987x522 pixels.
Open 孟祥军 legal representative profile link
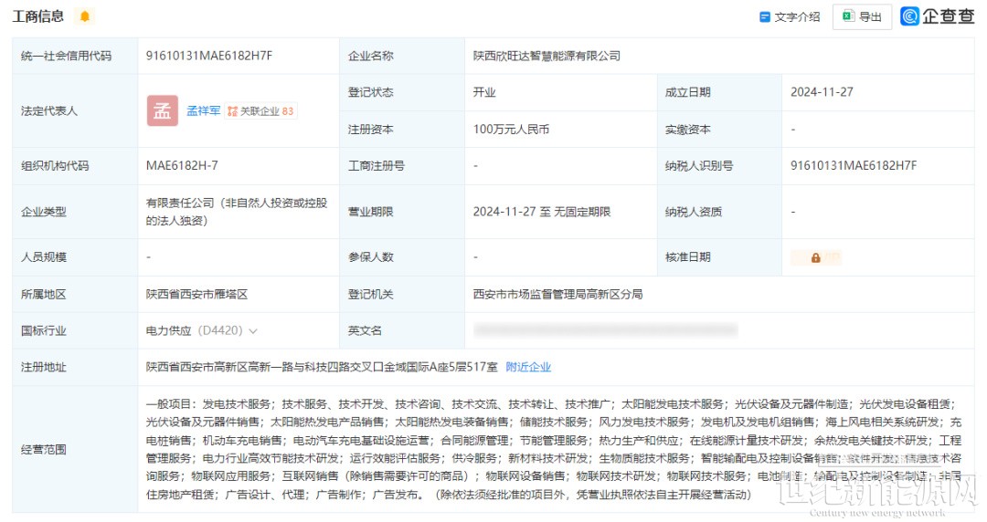(204, 111)
